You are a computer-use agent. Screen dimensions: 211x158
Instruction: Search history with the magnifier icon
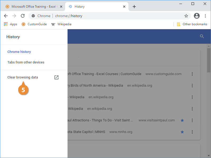(x=202, y=36)
